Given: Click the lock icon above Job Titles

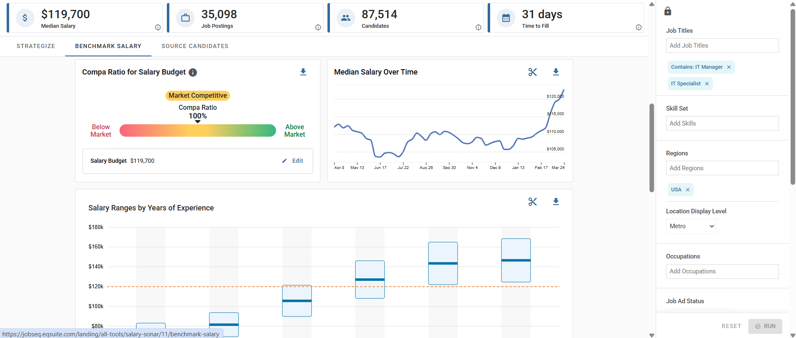Looking at the screenshot, I should (667, 11).
